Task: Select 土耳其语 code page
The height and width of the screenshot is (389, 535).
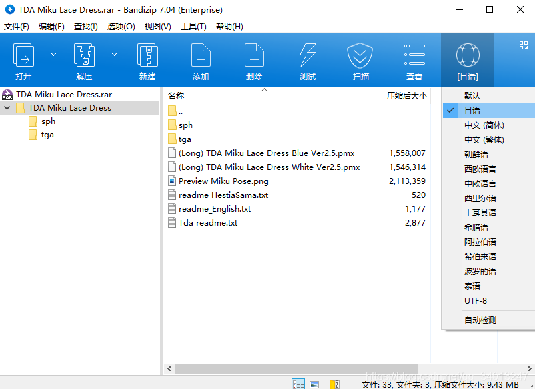Action: (488, 213)
